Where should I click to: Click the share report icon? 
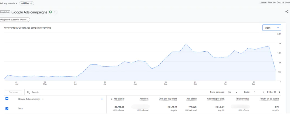pos(287,12)
